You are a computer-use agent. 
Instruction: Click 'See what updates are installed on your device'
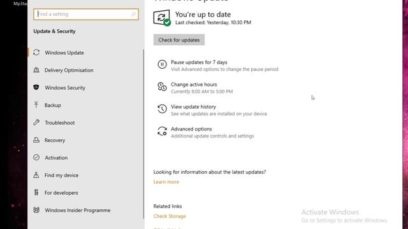(x=219, y=114)
